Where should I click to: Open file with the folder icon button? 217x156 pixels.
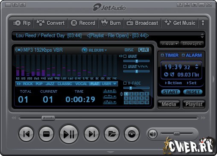coord(111,134)
